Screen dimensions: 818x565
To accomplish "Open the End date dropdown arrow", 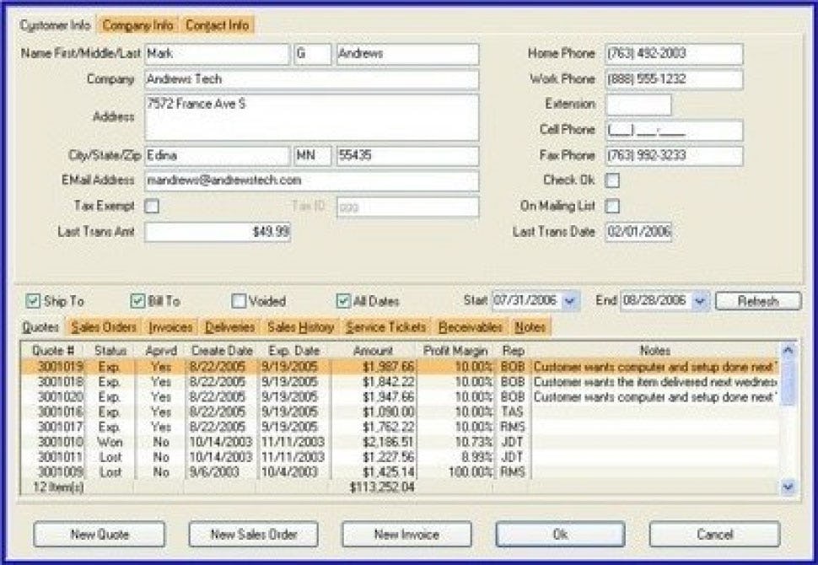I will (700, 301).
